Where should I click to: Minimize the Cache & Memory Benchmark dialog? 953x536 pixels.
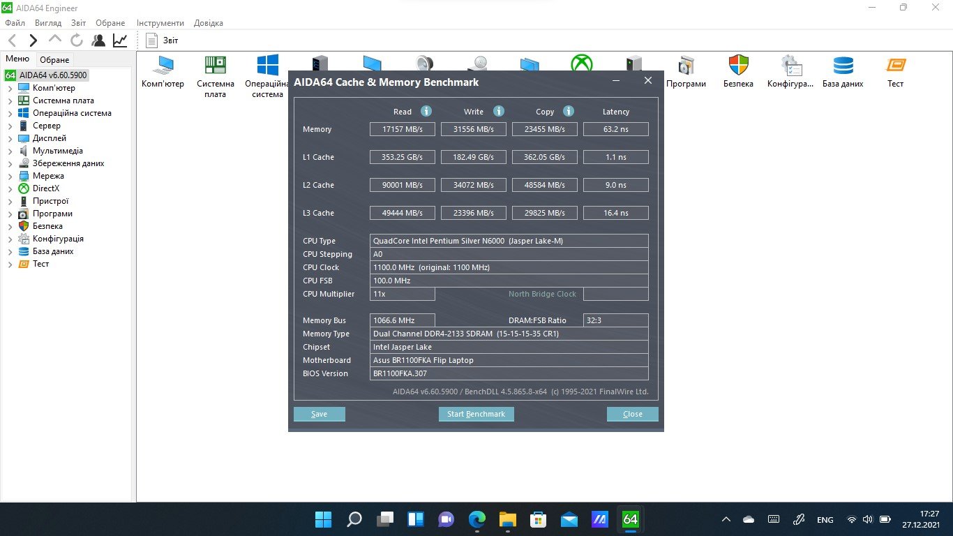point(617,81)
